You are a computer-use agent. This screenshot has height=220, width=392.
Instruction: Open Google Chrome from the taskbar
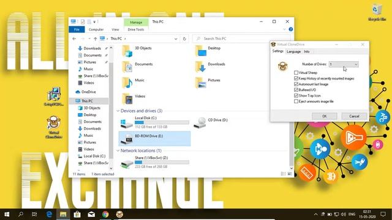[105, 215]
